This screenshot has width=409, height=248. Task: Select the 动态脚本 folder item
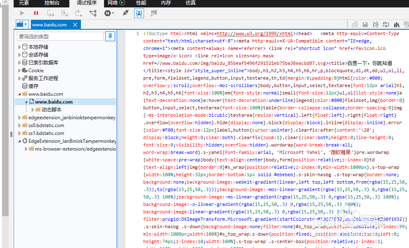click(52, 110)
